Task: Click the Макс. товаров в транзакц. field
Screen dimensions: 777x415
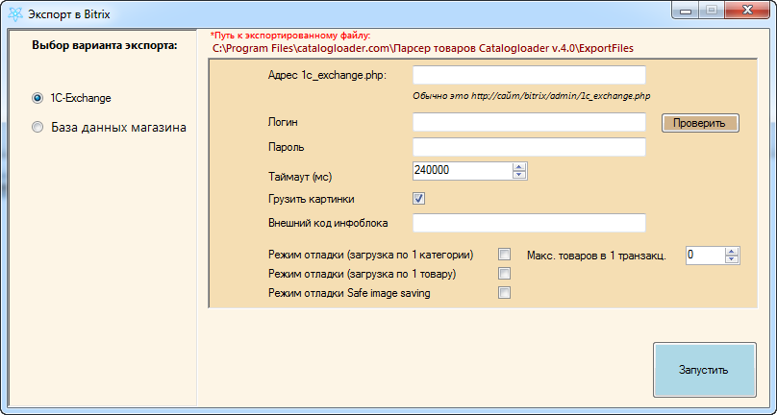Action: pyautogui.click(x=704, y=255)
